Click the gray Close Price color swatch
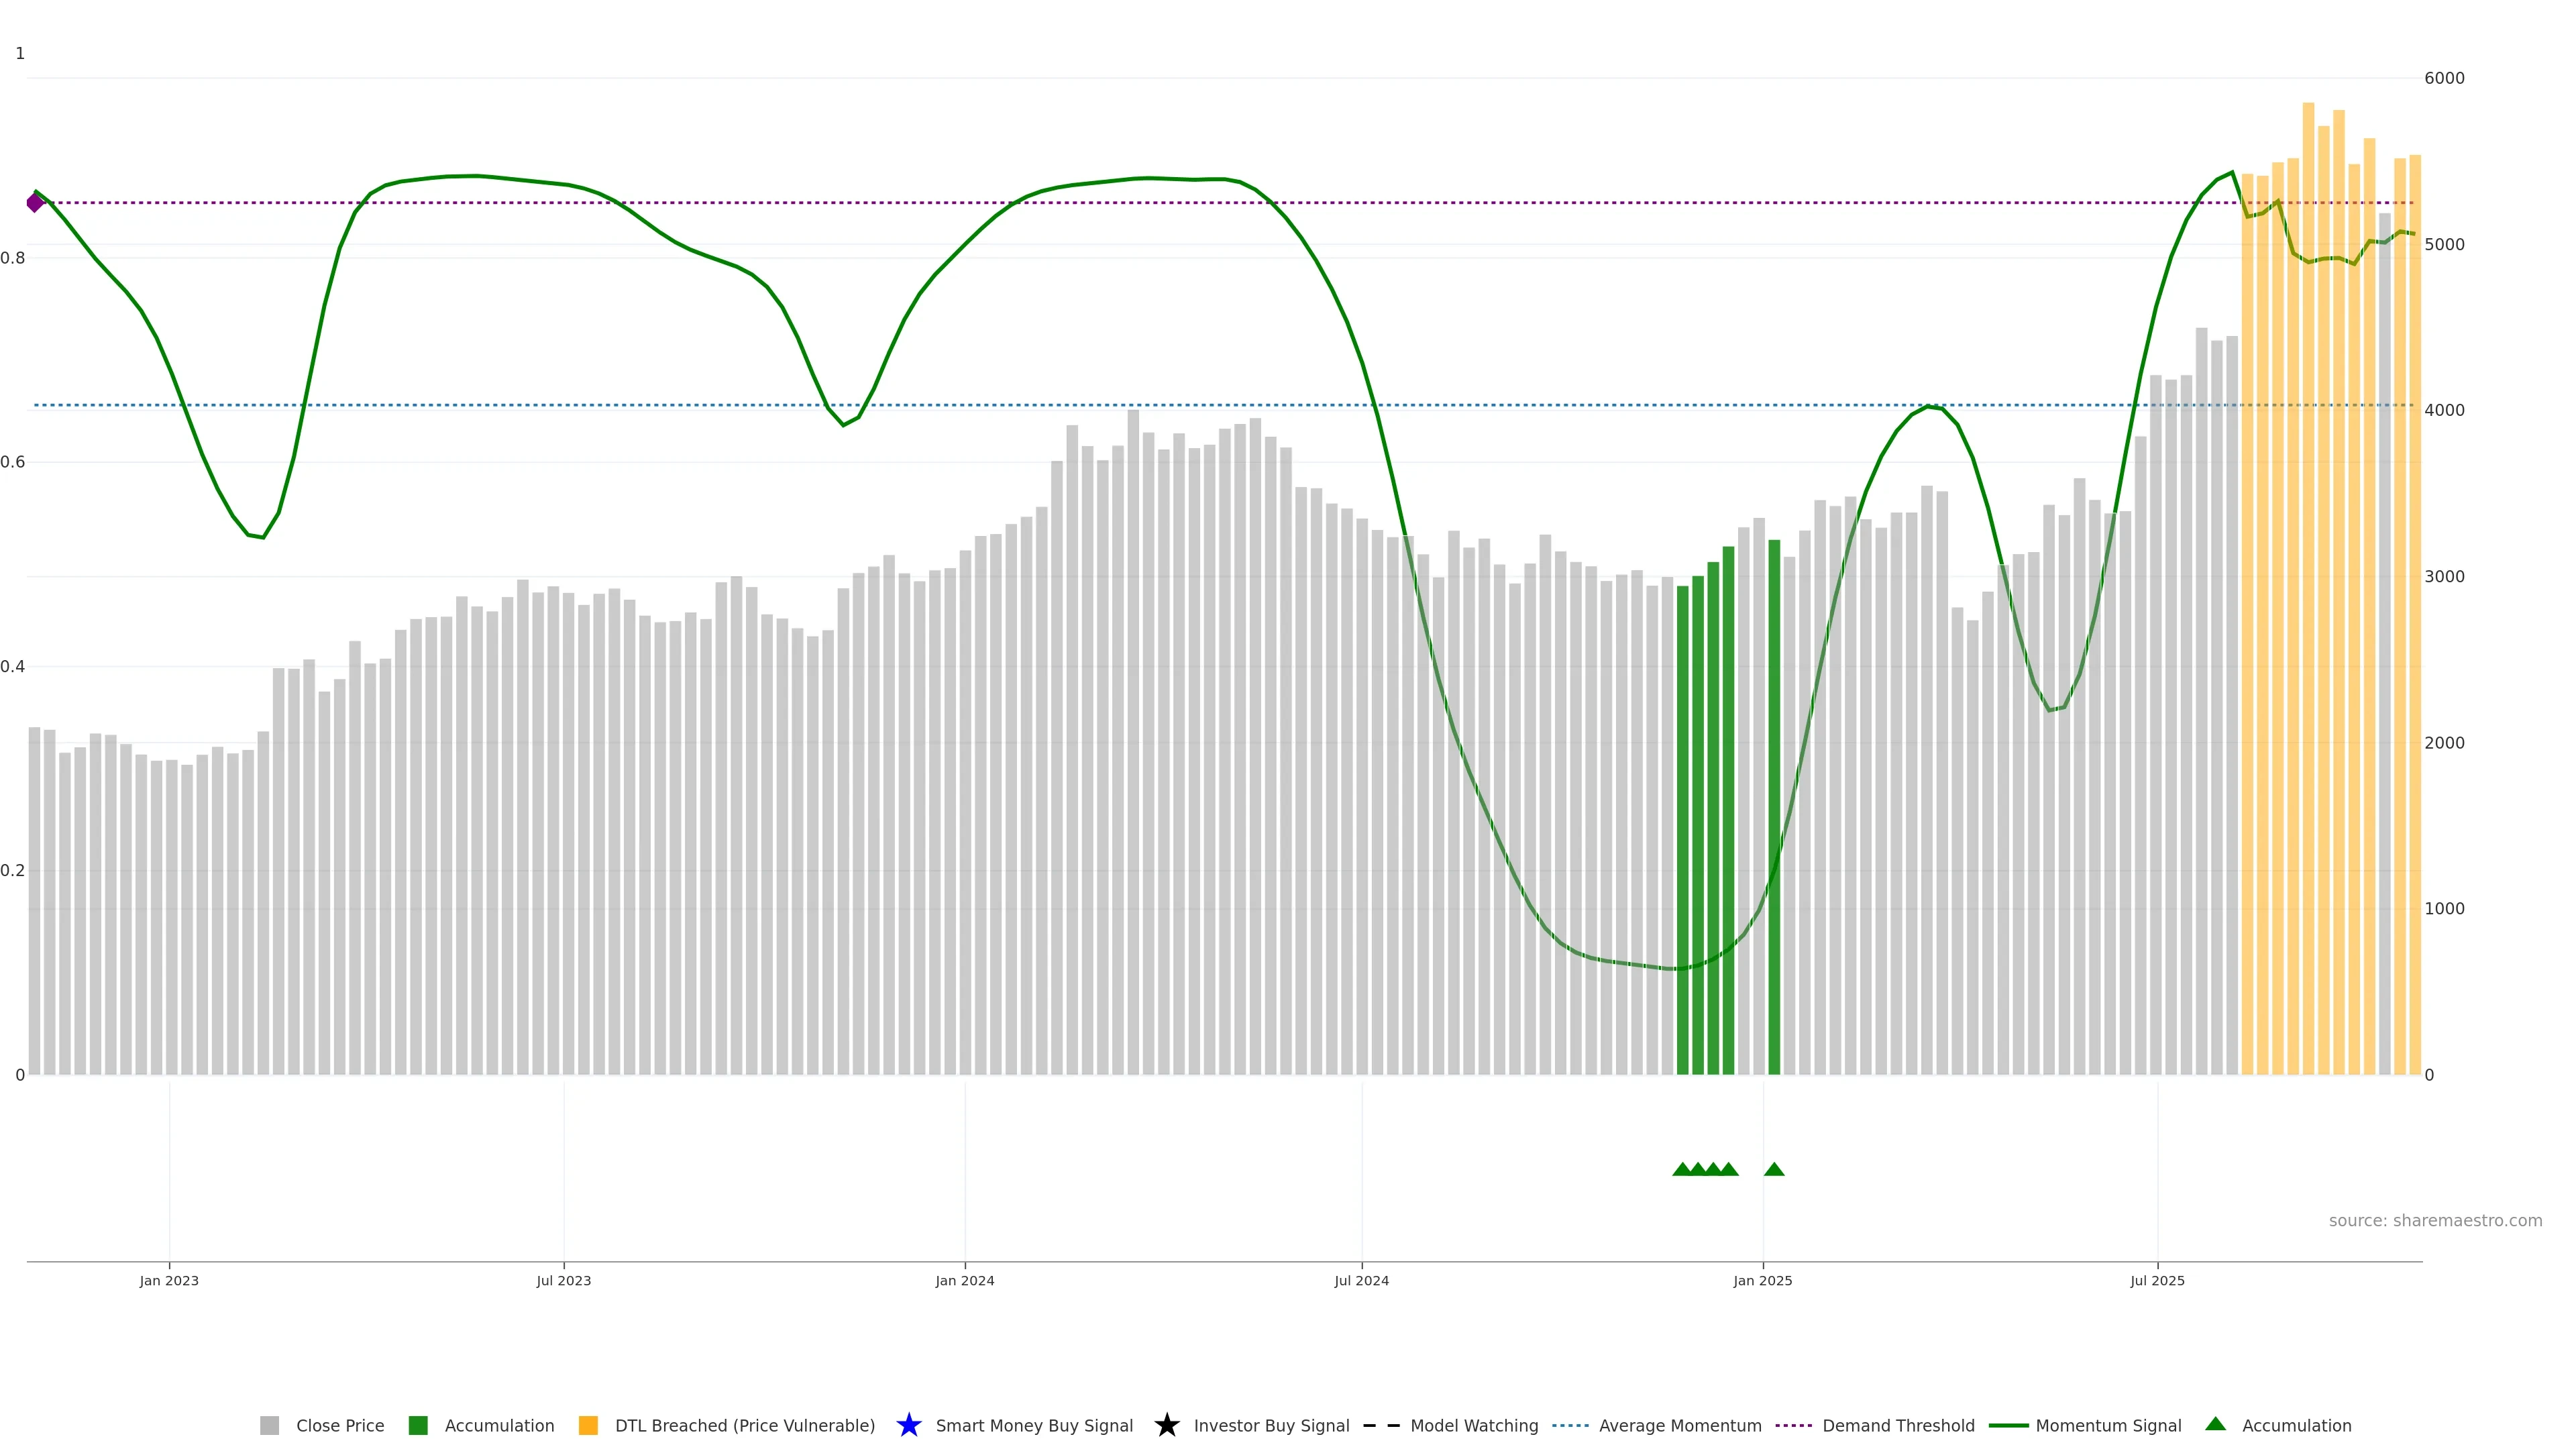 (x=269, y=1425)
